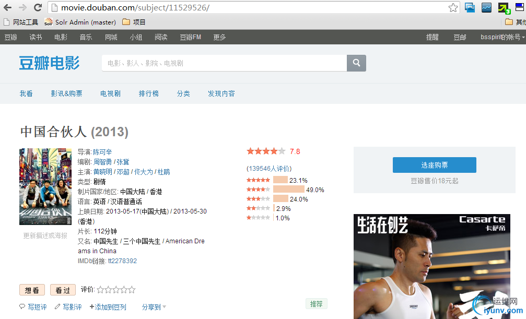Click the 中国合伙人 movie poster
Viewport: 526px width, 319px height.
click(45, 186)
